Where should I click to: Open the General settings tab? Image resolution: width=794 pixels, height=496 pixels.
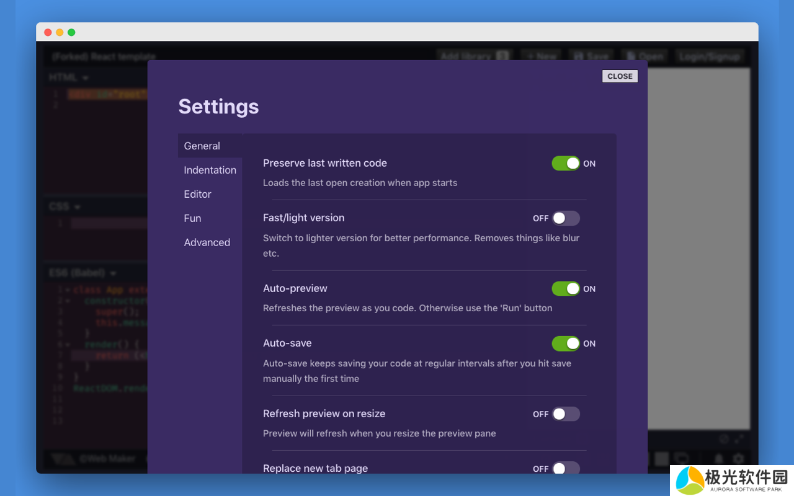202,146
